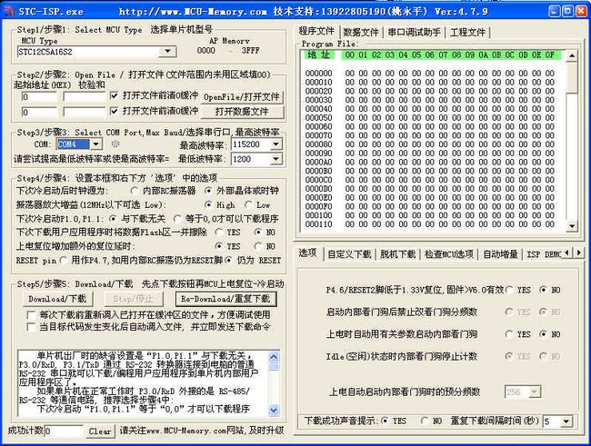Image resolution: width=591 pixels, height=446 pixels.
Task: Switch to 数据文件 tab
Action: [x=361, y=32]
